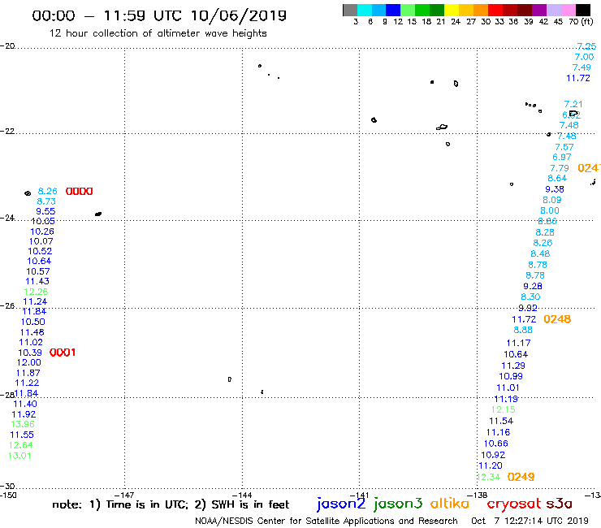This screenshot has width=601, height=528.
Task: Click wave height value '8.00'
Action: coord(550,210)
